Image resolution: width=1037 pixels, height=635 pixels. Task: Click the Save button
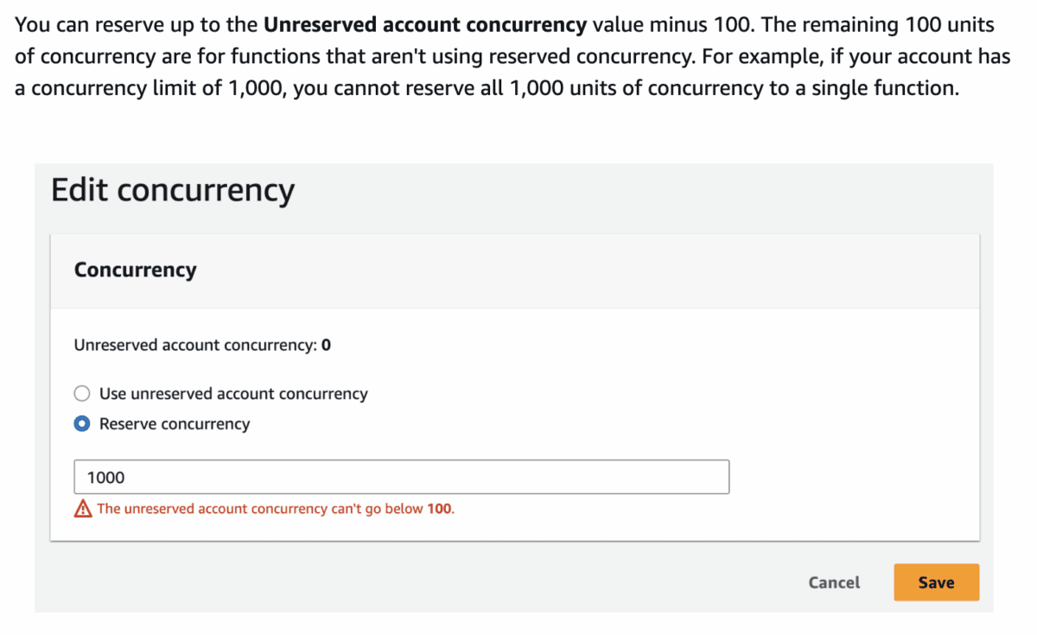936,582
